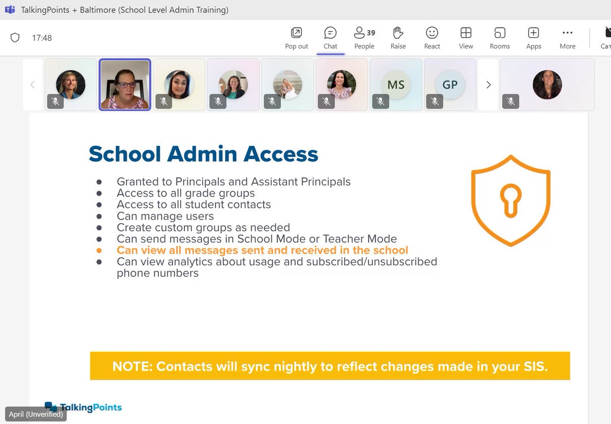
Task: Select the fourth participant tile
Action: click(x=233, y=85)
